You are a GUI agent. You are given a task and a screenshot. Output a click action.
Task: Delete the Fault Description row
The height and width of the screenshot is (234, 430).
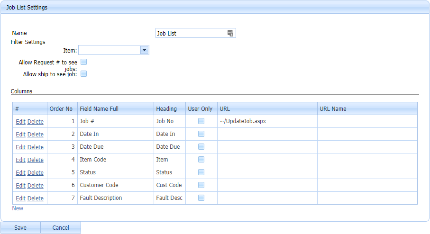point(35,198)
